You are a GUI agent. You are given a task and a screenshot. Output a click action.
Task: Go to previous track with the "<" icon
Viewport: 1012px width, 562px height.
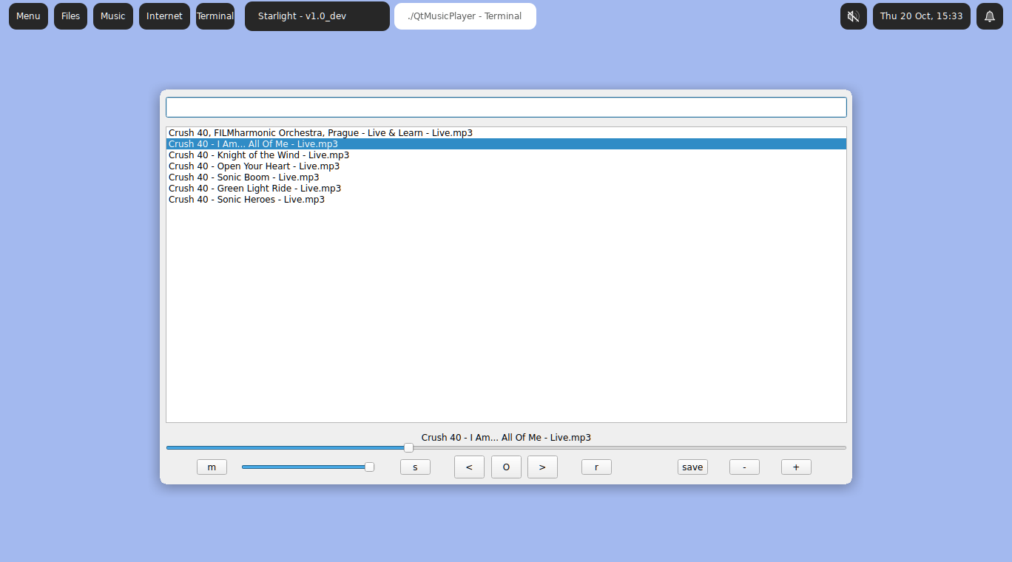point(469,467)
